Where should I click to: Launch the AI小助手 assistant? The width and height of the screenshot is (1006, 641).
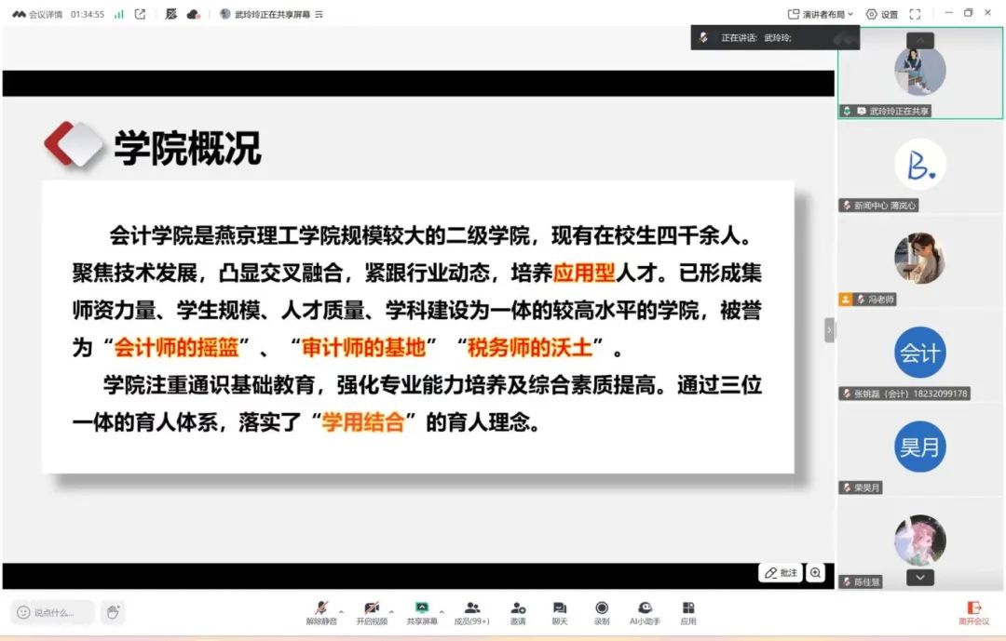tap(646, 611)
